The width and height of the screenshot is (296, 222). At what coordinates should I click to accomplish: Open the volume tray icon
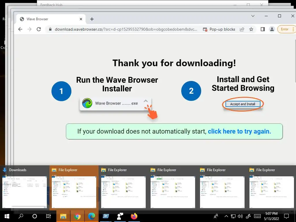pos(240,216)
